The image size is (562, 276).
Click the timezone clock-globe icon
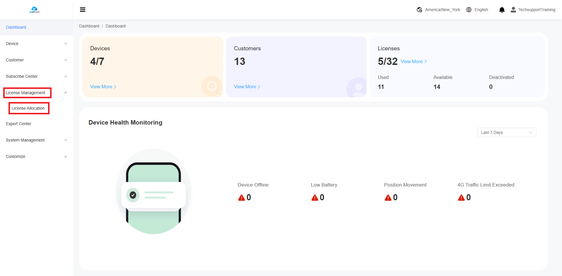pyautogui.click(x=419, y=10)
